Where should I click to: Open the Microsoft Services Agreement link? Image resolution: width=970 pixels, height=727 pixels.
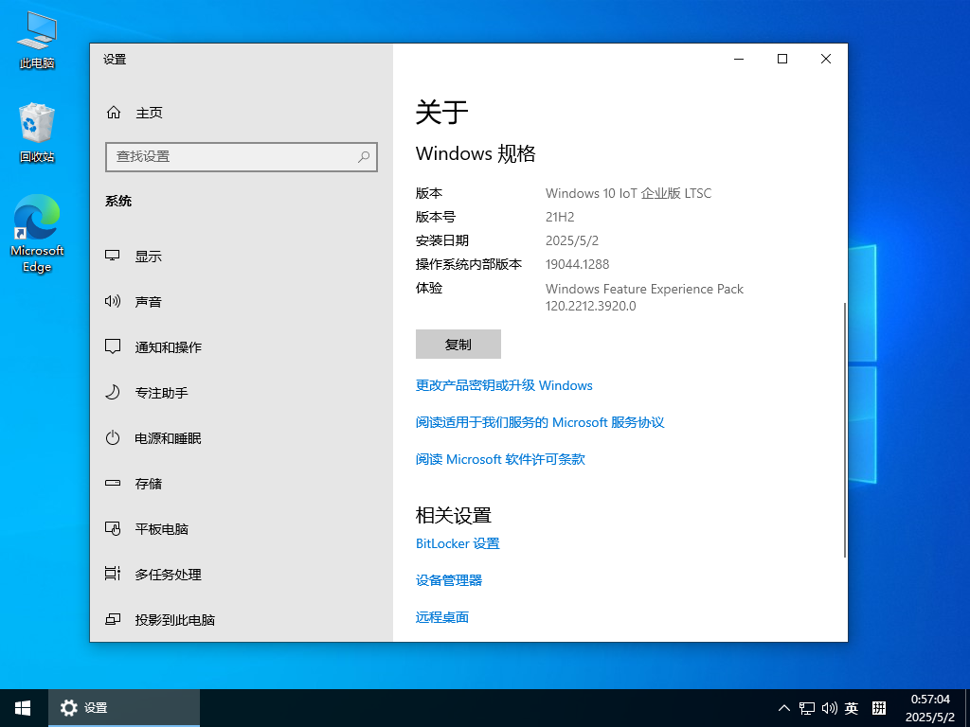point(540,423)
